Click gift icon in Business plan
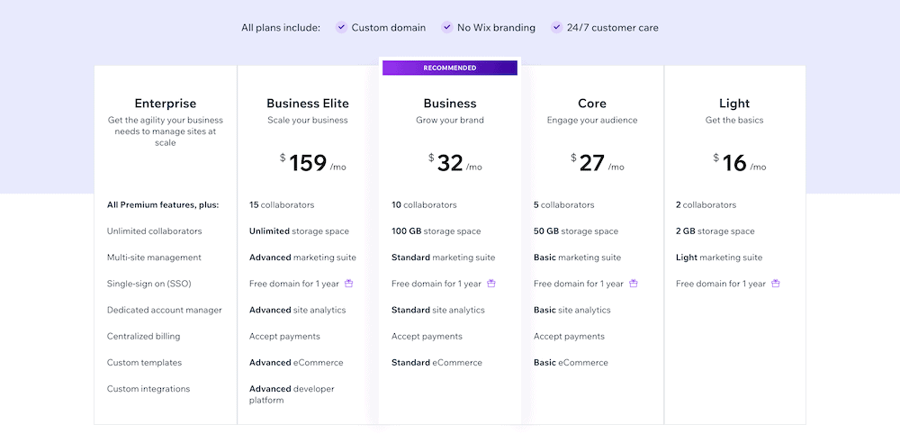 pos(491,284)
